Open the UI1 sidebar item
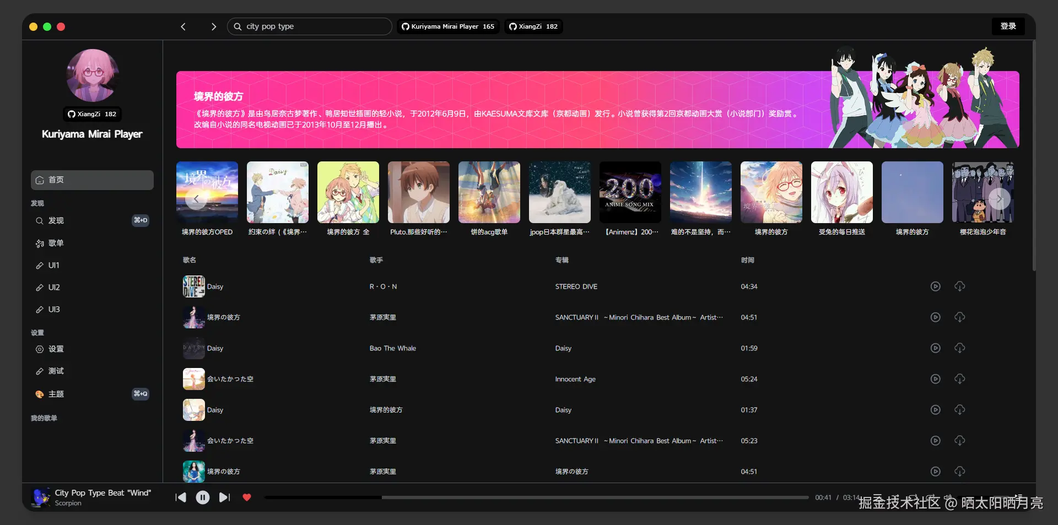Image resolution: width=1058 pixels, height=525 pixels. pos(92,265)
